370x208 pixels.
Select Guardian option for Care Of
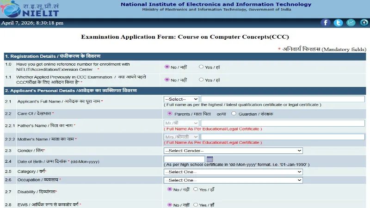[x=234, y=114]
